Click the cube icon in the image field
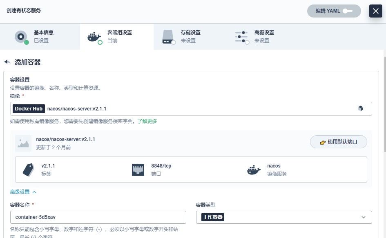Screen dimensions: 386x238 pyautogui.click(x=361, y=108)
